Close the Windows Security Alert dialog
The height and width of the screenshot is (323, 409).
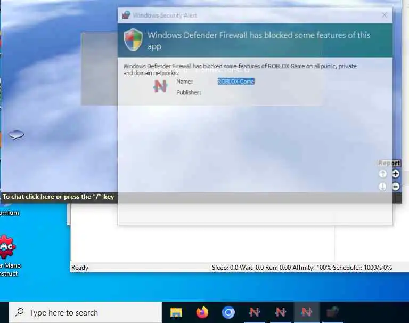(385, 15)
